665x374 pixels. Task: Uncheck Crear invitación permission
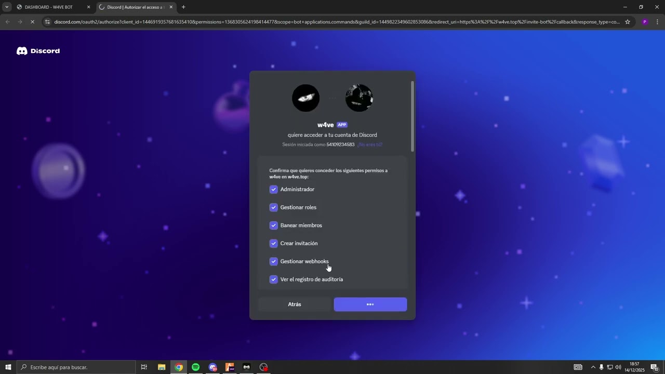click(273, 243)
